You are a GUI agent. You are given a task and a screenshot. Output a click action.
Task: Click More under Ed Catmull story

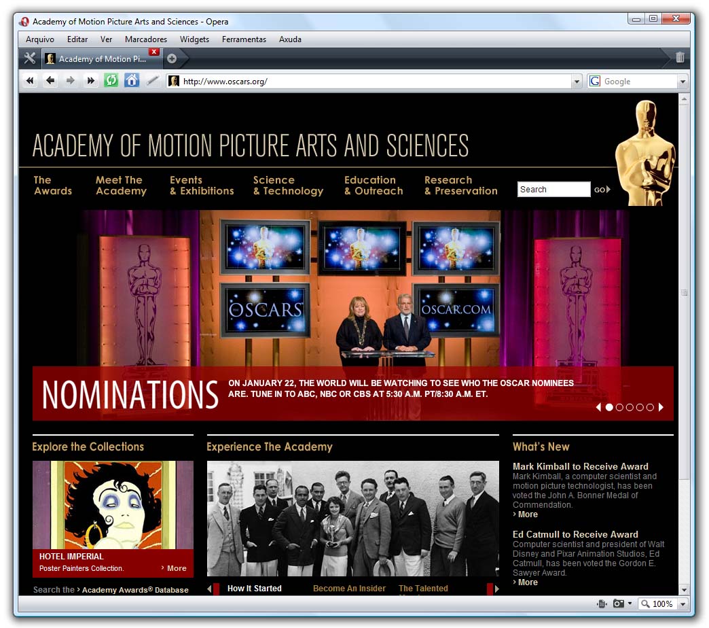526,582
